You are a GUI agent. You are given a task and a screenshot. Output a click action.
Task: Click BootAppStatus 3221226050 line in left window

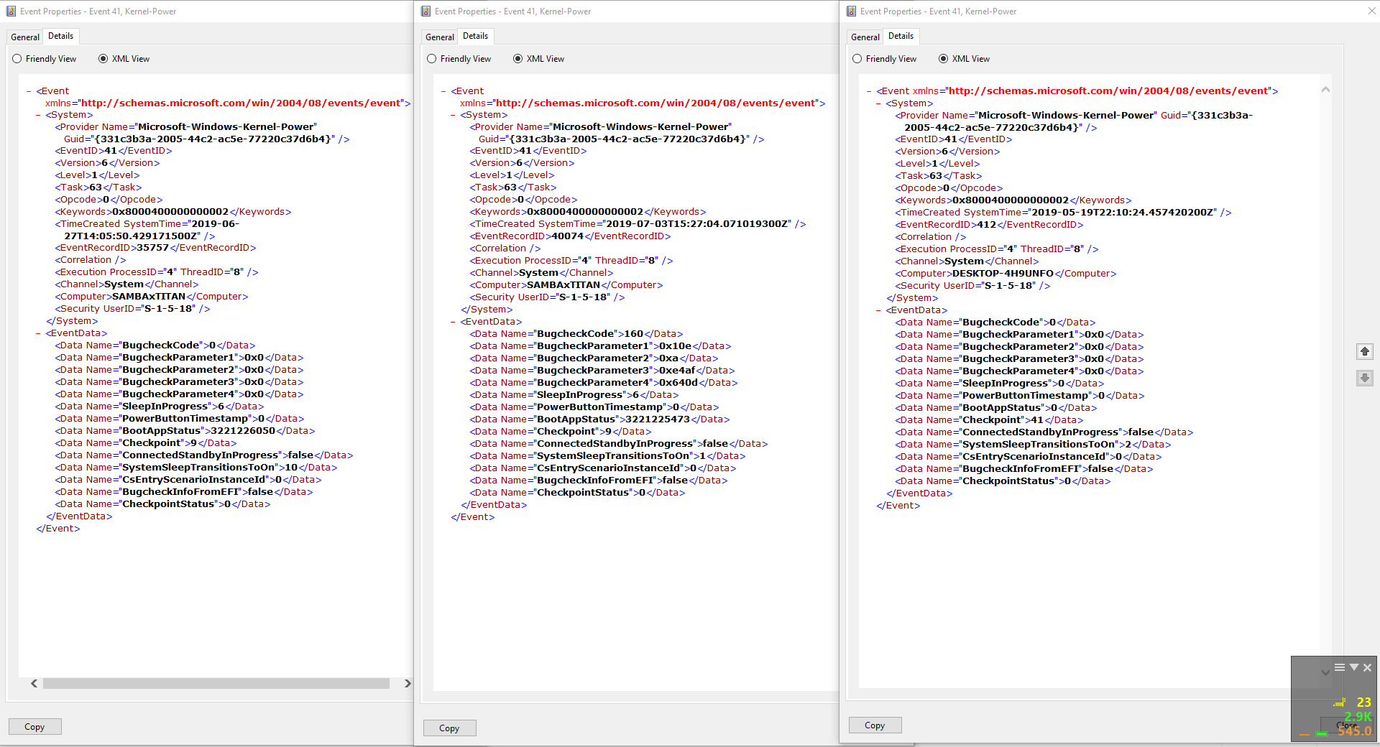coord(185,431)
